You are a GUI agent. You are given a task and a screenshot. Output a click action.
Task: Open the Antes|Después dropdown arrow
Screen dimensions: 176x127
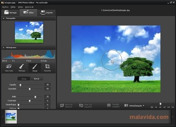tap(143, 106)
